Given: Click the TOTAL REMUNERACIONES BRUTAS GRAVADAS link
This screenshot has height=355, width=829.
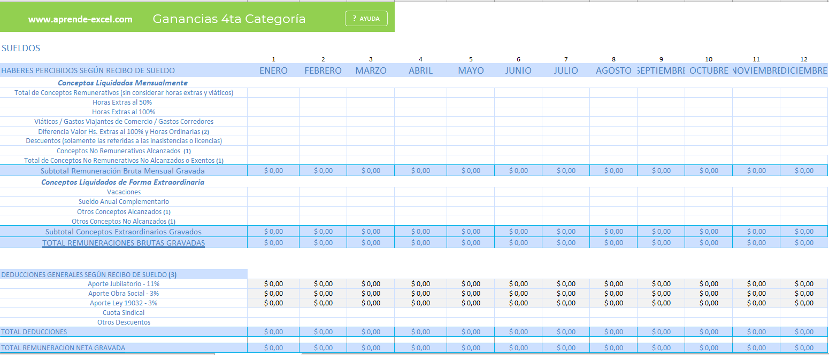Looking at the screenshot, I should point(124,243).
